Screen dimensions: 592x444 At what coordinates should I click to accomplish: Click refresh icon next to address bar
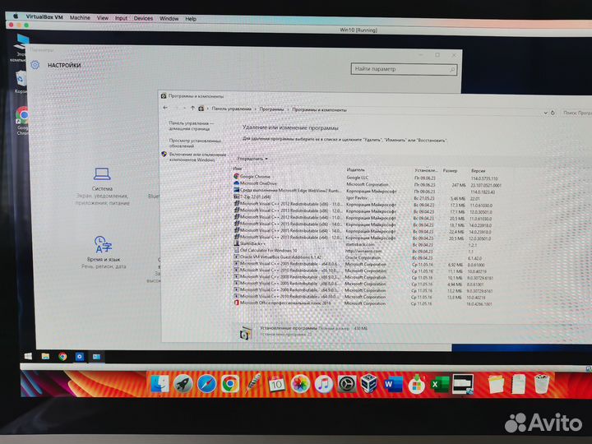pyautogui.click(x=553, y=113)
